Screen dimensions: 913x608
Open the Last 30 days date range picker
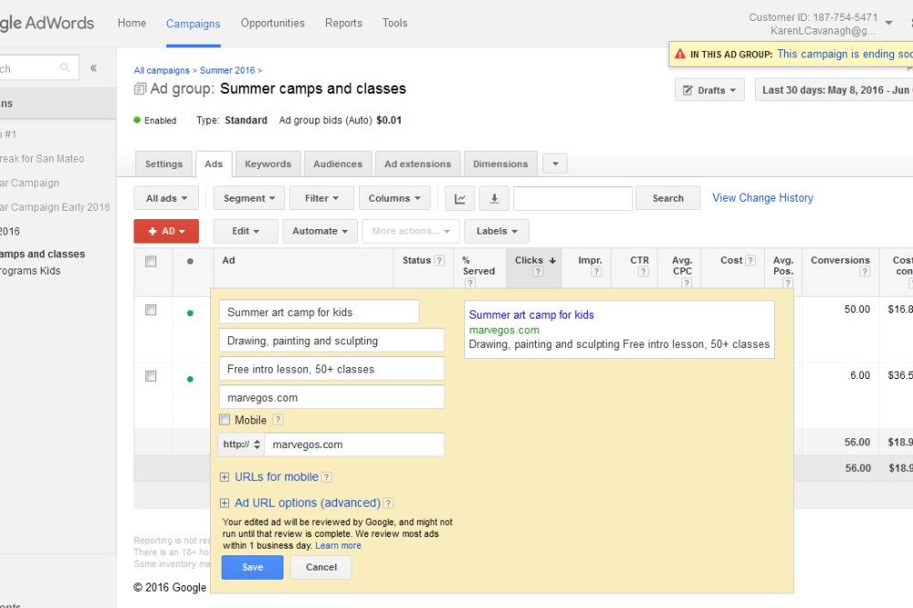[x=834, y=90]
